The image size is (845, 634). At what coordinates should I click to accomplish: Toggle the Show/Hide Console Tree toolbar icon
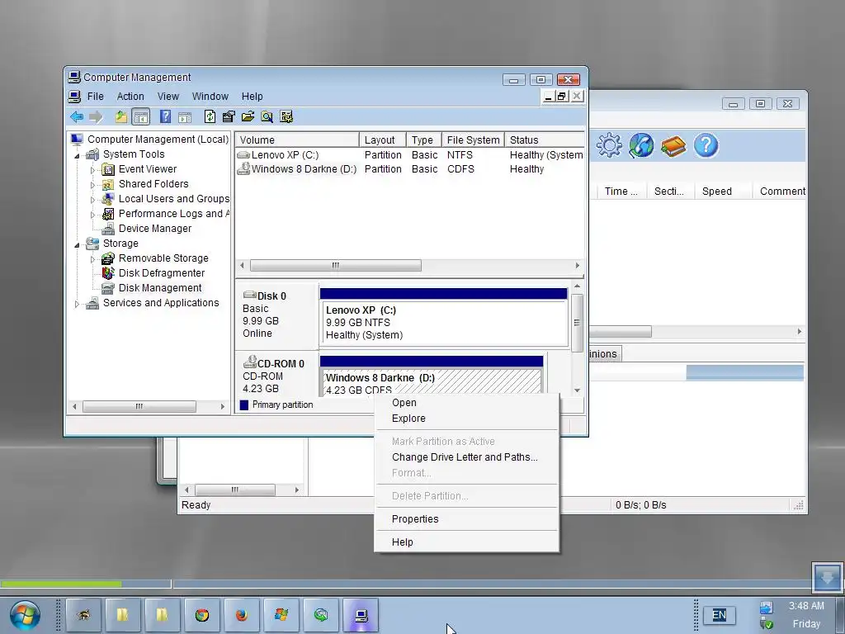(x=140, y=116)
